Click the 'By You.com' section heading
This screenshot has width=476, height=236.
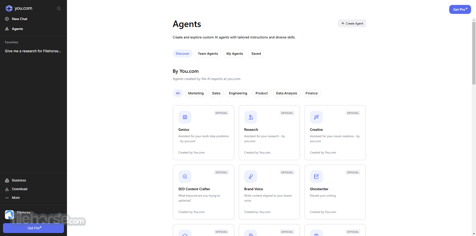pyautogui.click(x=186, y=71)
